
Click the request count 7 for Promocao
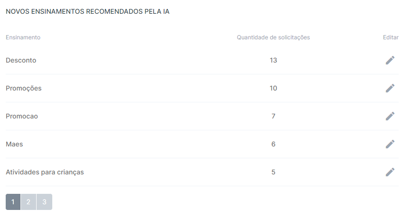273,116
